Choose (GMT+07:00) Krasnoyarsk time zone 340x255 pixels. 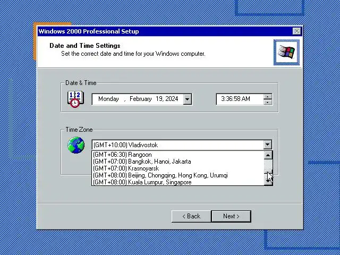[178, 168]
